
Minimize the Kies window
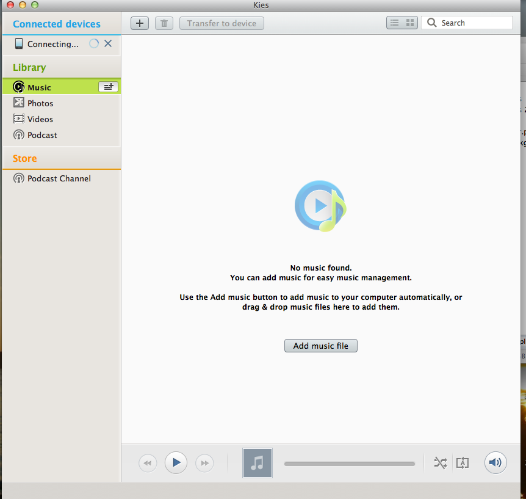click(23, 5)
